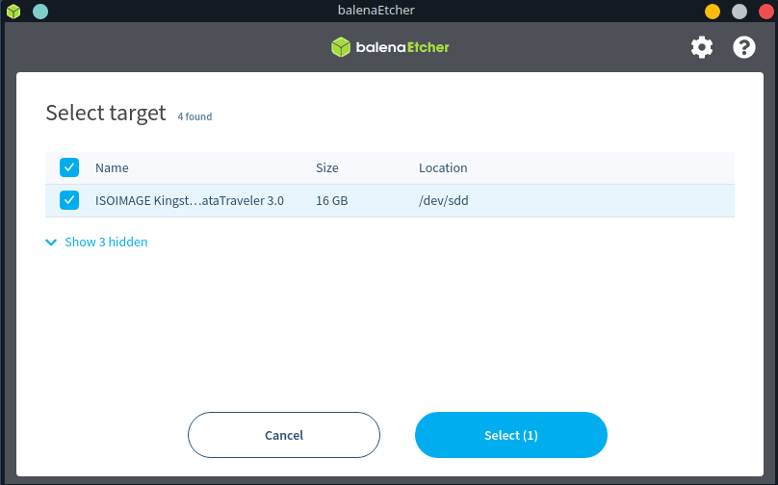The image size is (778, 485).
Task: Click the help question mark icon
Action: tap(744, 47)
